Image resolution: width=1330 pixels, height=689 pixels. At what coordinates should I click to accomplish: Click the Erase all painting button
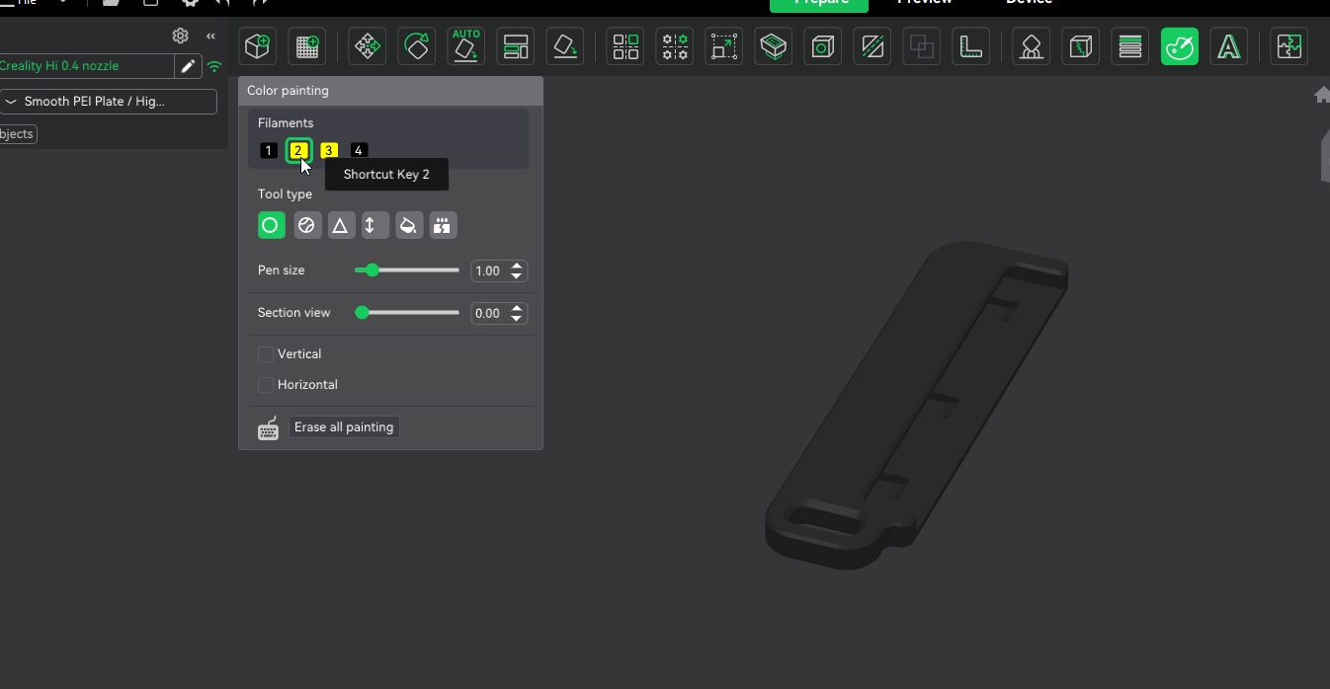[x=344, y=427]
